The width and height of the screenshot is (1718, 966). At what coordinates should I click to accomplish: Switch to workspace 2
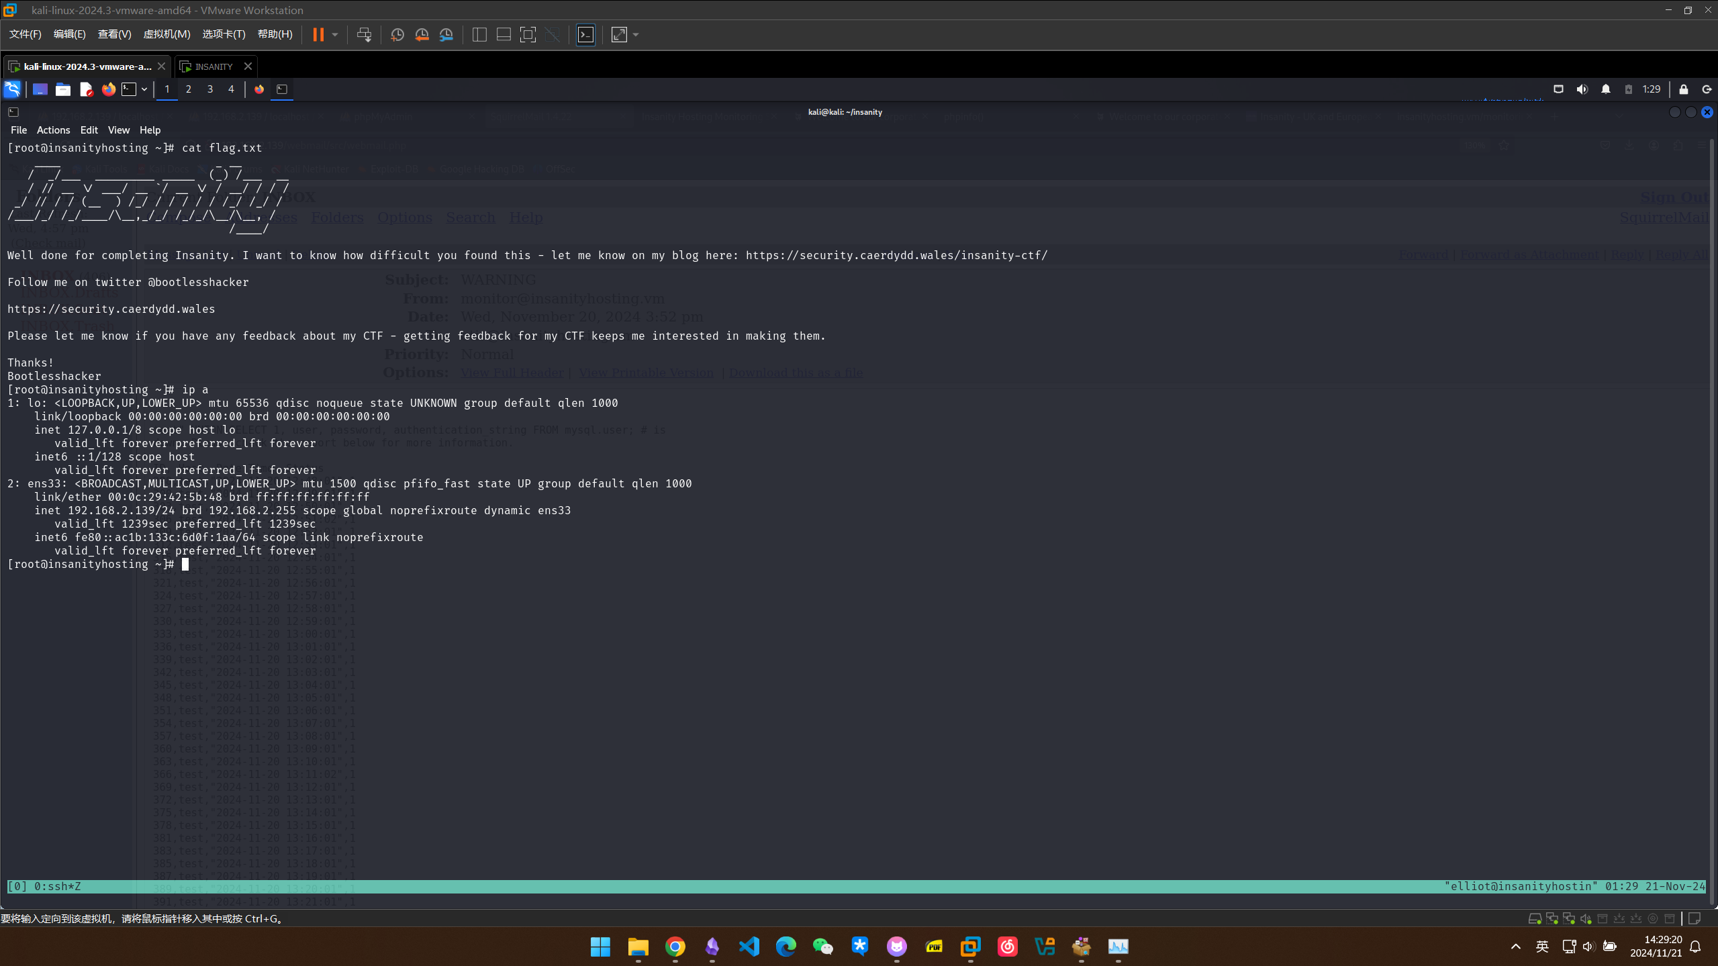tap(189, 89)
